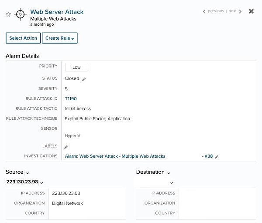Open the empty destination address dropdown

point(172,183)
